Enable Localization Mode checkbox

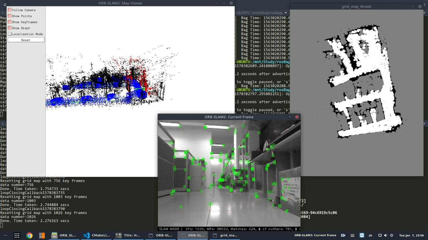pyautogui.click(x=10, y=34)
